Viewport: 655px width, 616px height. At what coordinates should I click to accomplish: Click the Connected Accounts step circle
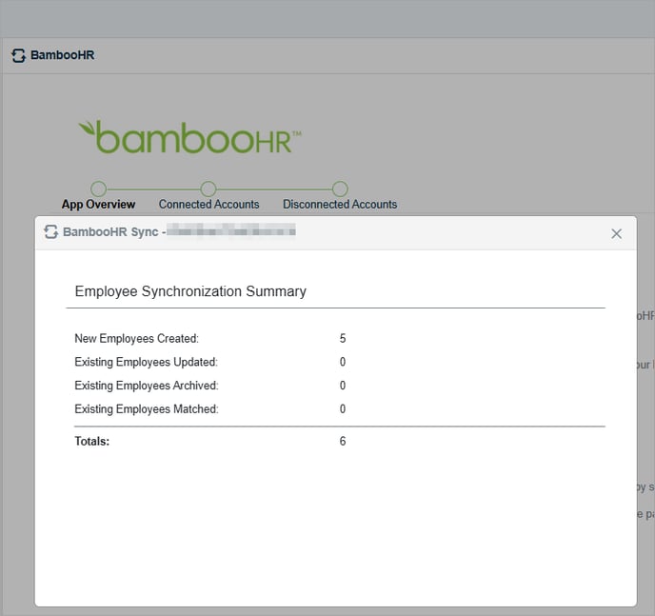(x=208, y=189)
